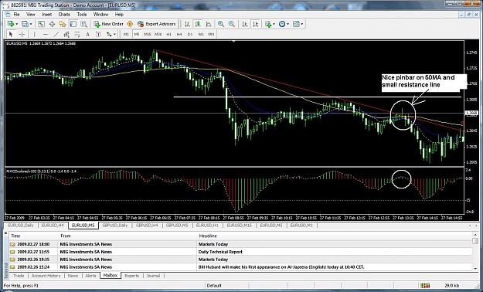Switch to H4 timeframe
483x292 pixels.
(x=179, y=34)
